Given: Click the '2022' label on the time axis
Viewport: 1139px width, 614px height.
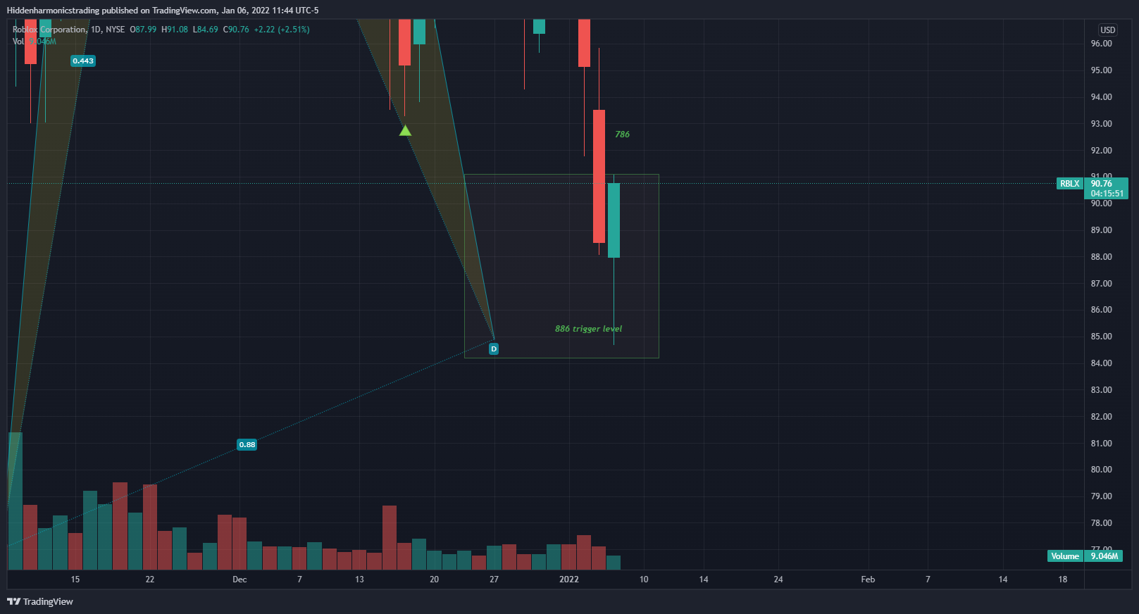Looking at the screenshot, I should (x=569, y=579).
